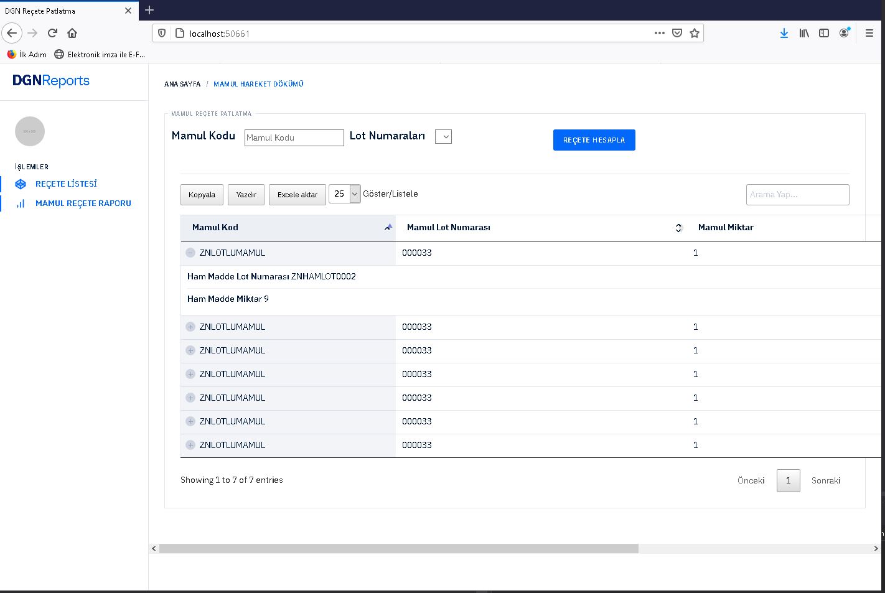Screen dimensions: 885x593
Task: Open the 25 Göster/Listele page size dropdown
Action: coord(344,194)
